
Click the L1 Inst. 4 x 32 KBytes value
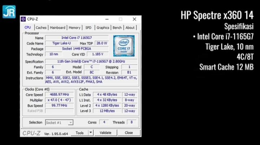click(107, 100)
